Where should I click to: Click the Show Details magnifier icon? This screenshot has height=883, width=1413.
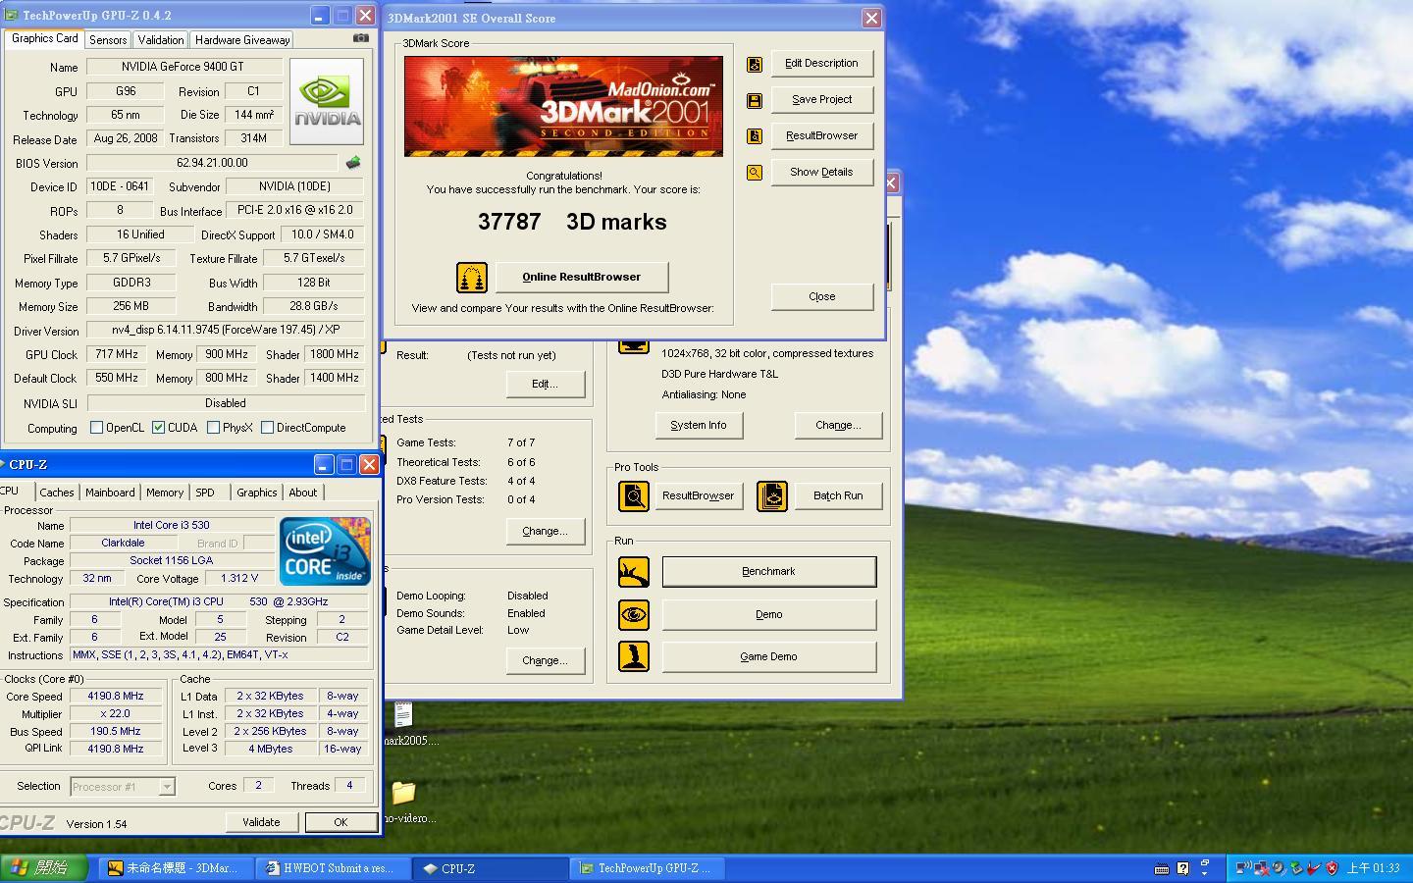pos(755,173)
